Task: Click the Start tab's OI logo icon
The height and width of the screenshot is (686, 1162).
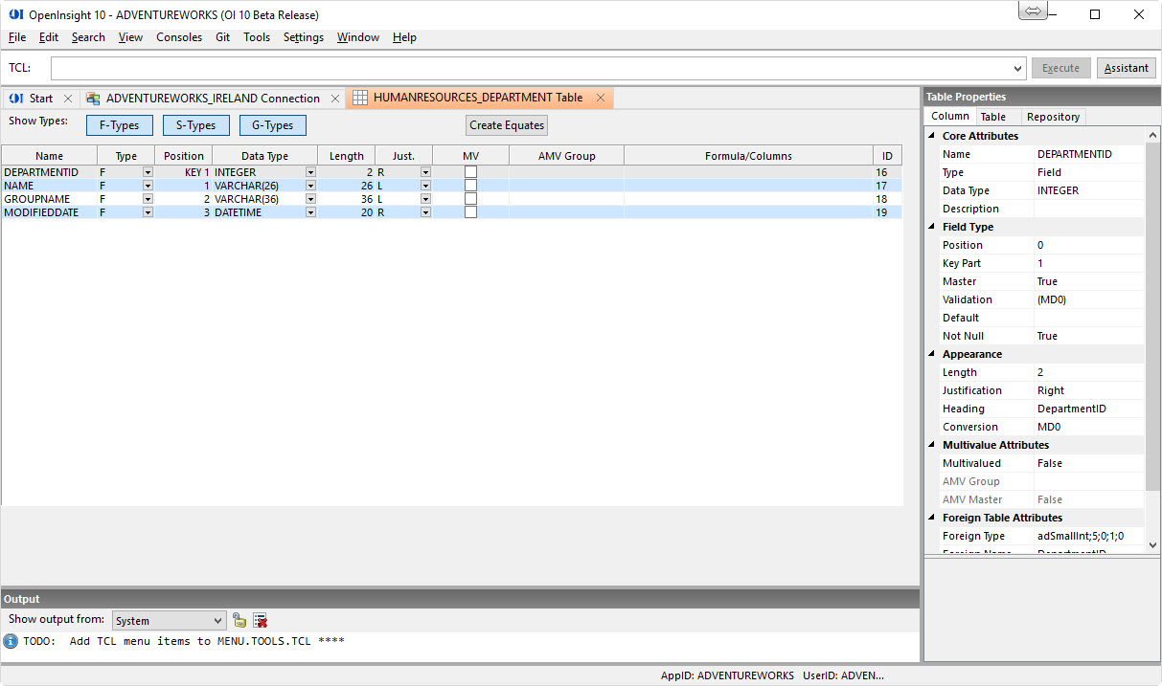Action: pos(16,98)
